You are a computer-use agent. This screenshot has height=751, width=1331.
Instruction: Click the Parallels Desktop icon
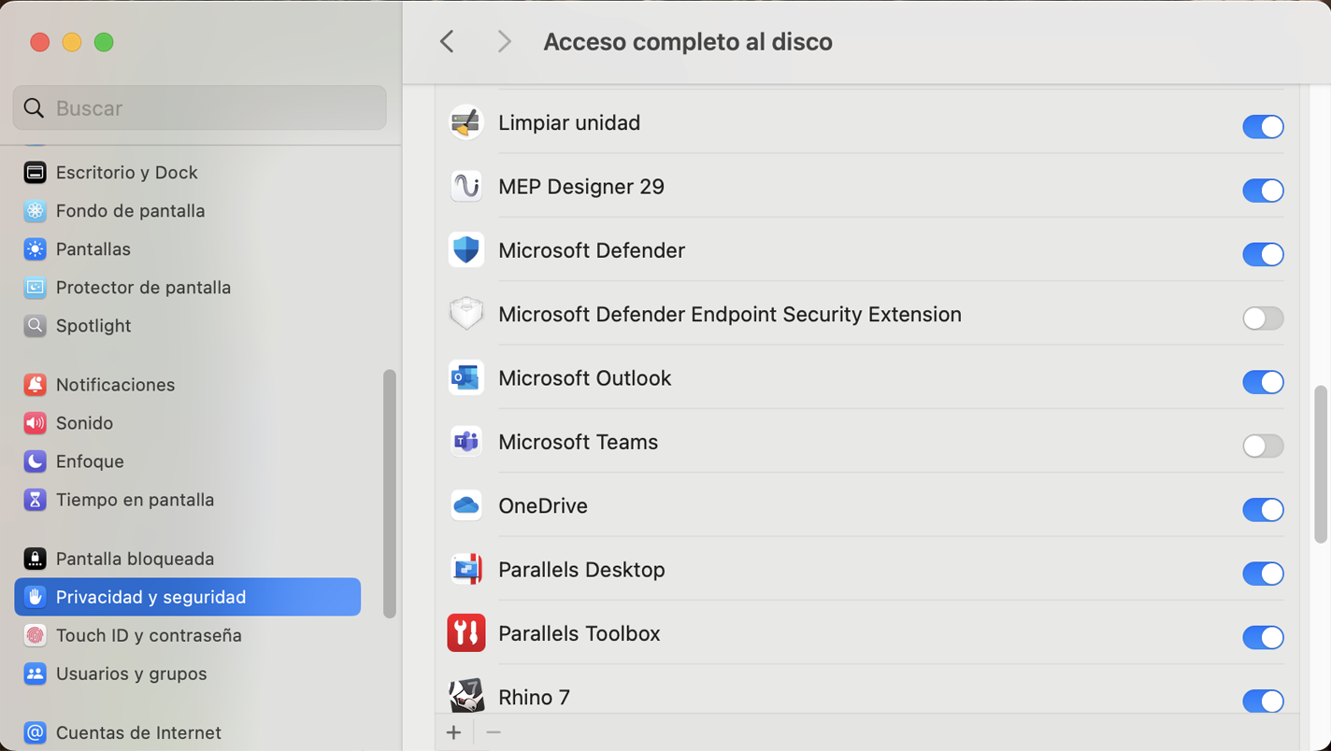[x=465, y=569]
